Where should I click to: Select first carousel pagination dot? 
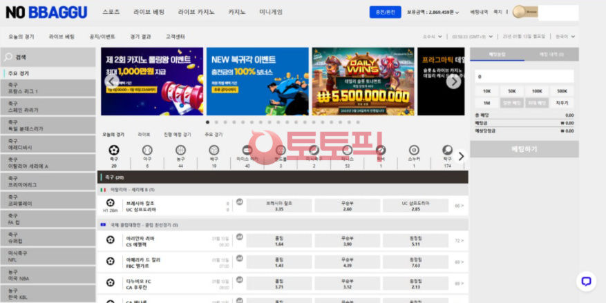[208, 122]
